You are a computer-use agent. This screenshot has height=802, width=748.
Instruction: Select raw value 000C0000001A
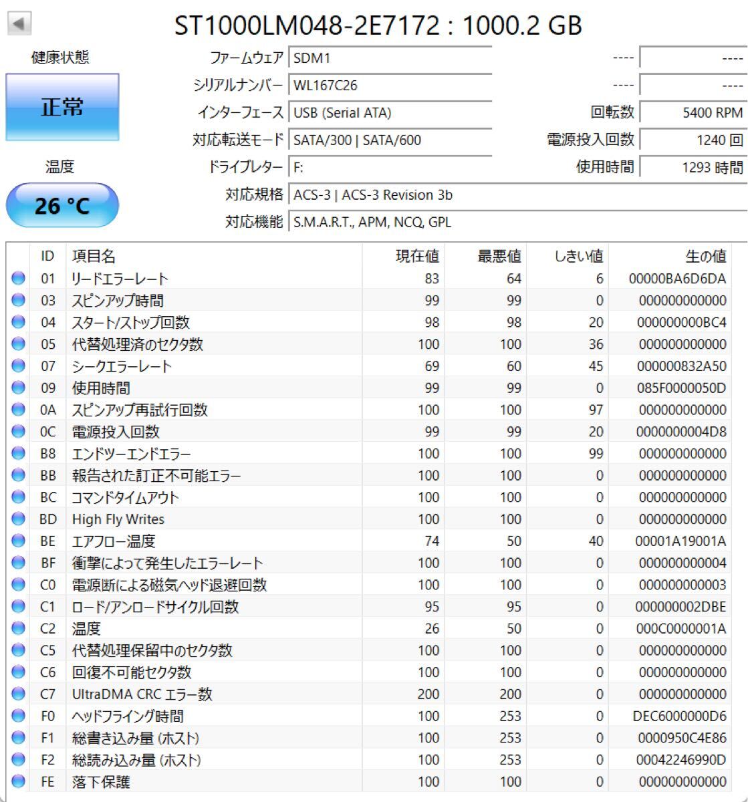tap(681, 628)
